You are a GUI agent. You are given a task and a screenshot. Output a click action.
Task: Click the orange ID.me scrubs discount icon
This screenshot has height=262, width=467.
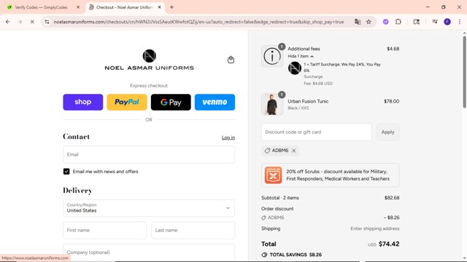(x=273, y=175)
